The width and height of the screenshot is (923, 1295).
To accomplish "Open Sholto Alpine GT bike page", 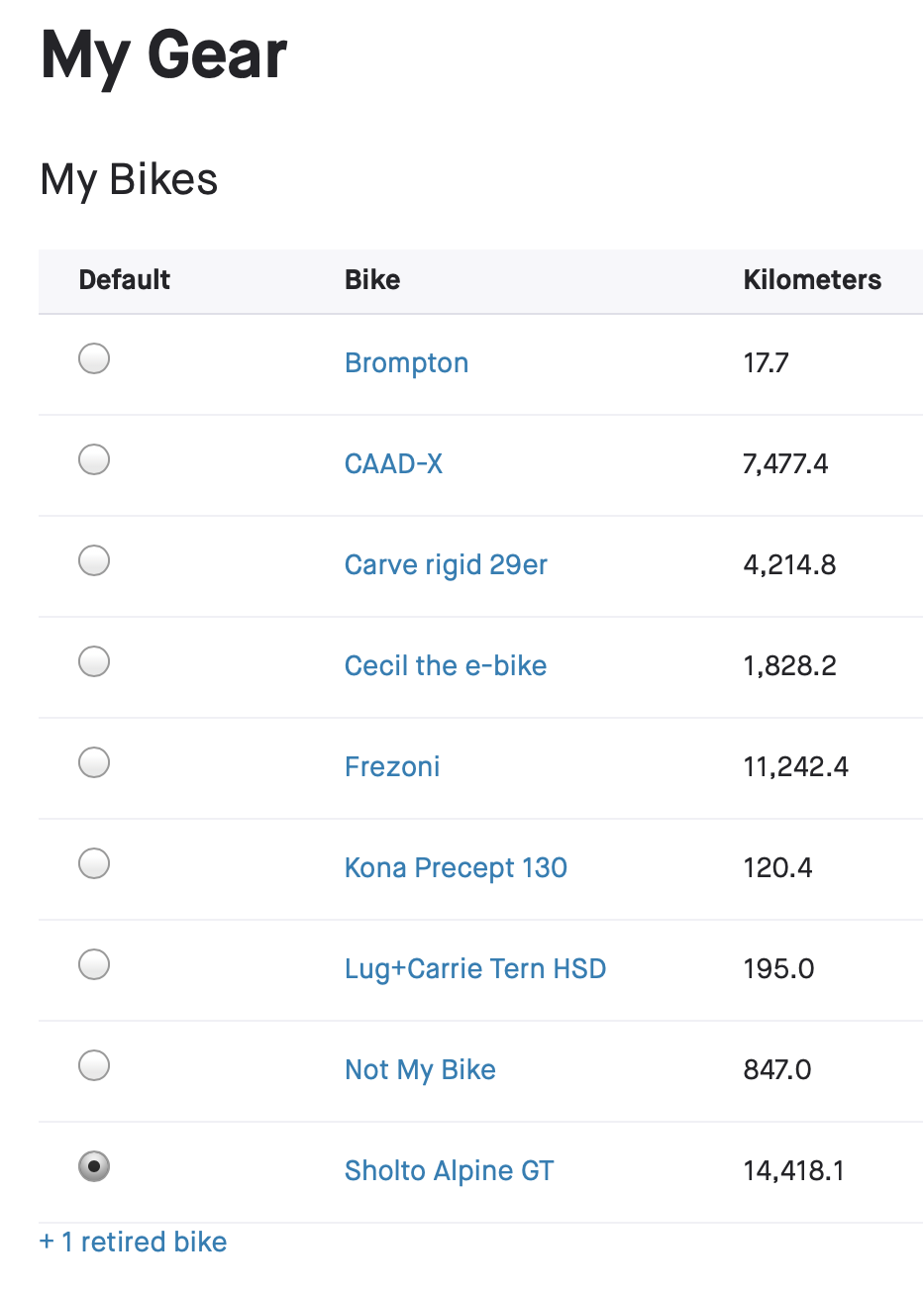I will (x=449, y=1171).
